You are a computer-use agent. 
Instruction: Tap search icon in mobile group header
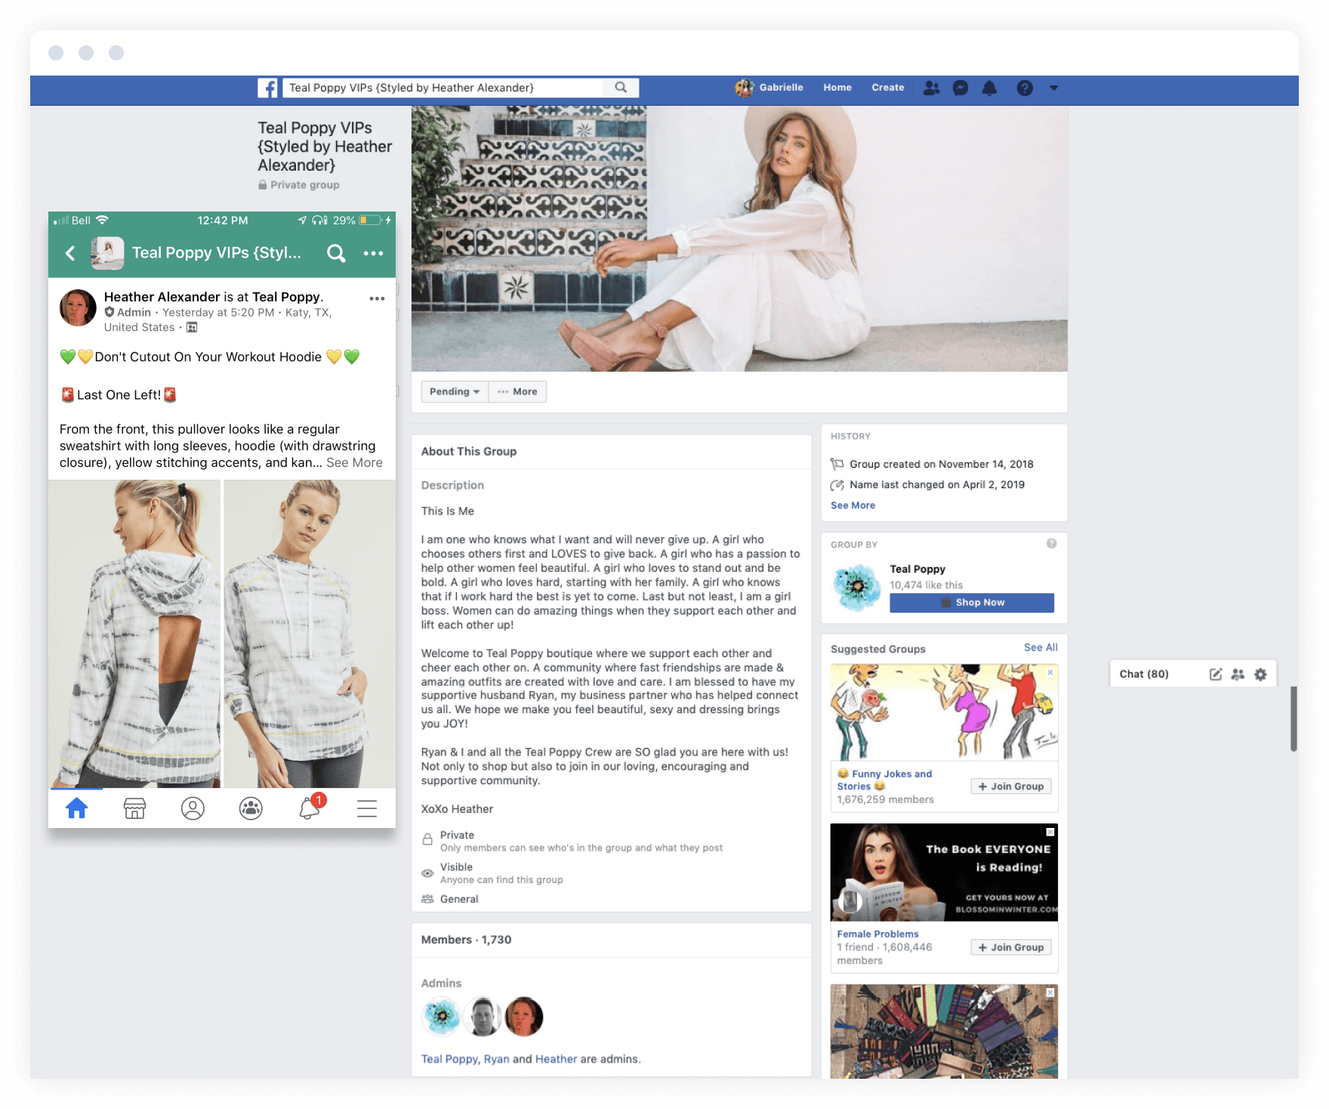[x=336, y=253]
